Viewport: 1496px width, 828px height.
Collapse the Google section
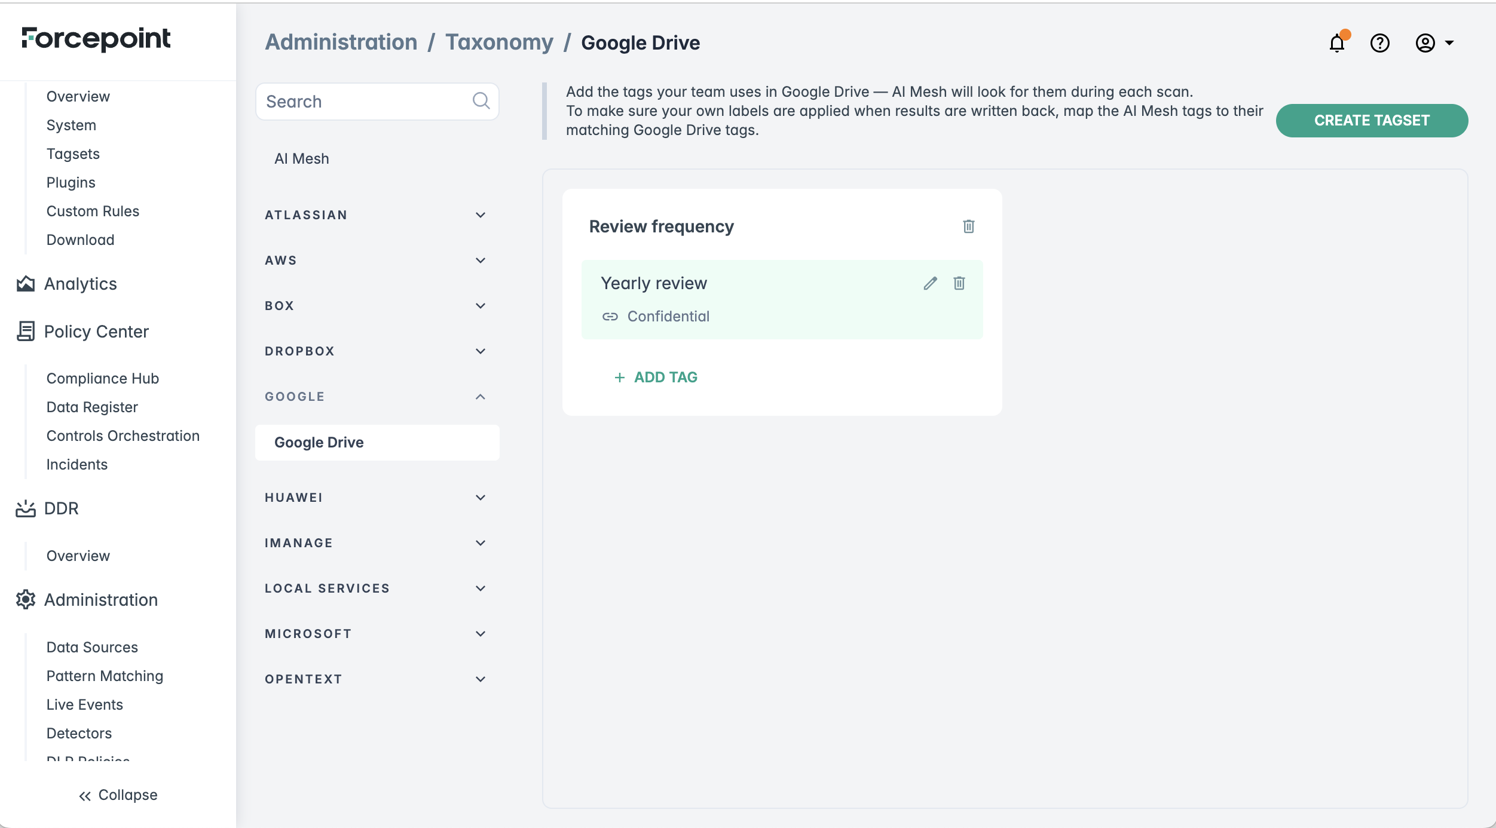point(480,397)
